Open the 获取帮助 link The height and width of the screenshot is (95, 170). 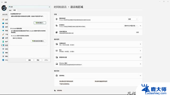(x=59, y=91)
